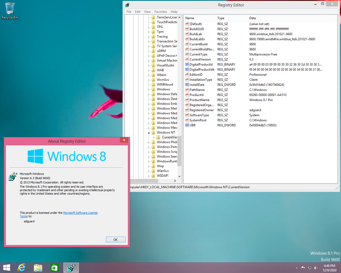Click tree horizontal scrollbar right arrow

coord(175,181)
